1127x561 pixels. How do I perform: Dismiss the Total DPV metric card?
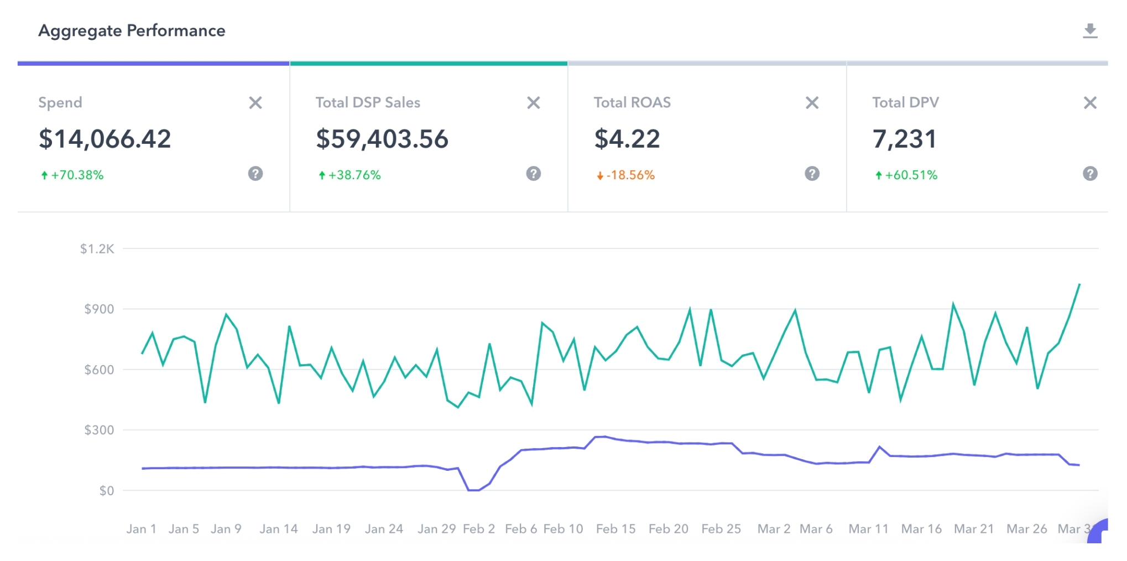[x=1089, y=103]
